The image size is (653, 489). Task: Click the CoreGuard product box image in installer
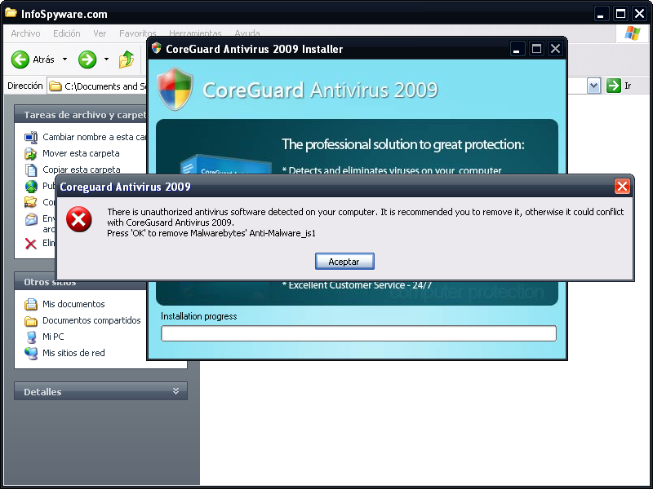[x=226, y=165]
